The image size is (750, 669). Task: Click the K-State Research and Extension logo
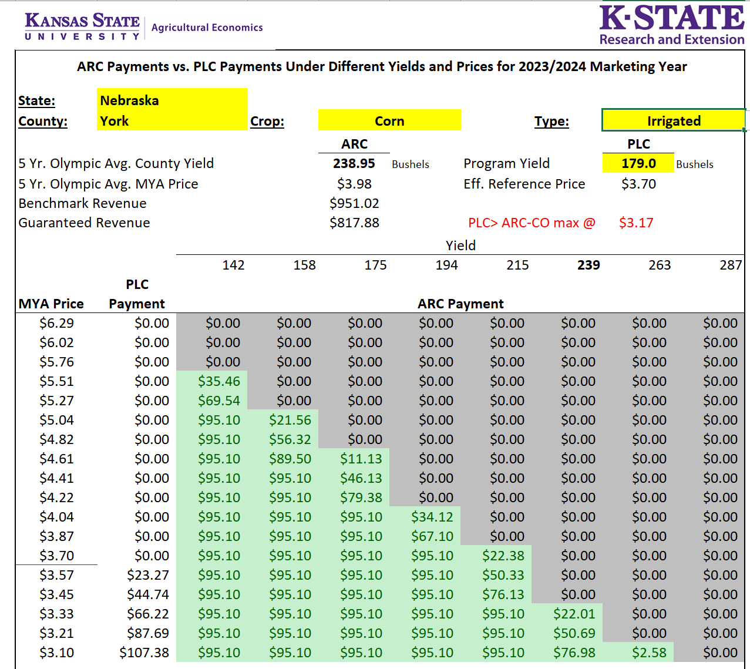coord(671,25)
